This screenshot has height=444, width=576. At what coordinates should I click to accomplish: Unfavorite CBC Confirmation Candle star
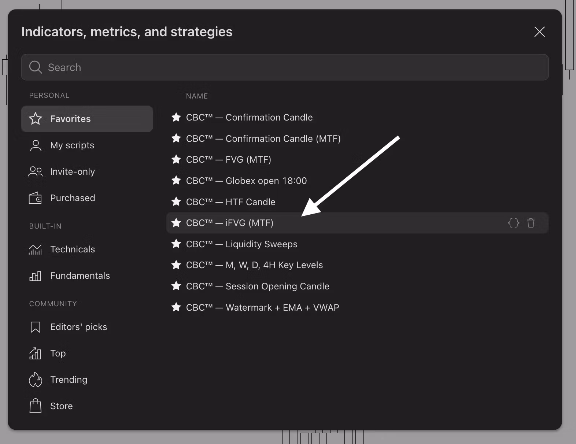tap(176, 117)
